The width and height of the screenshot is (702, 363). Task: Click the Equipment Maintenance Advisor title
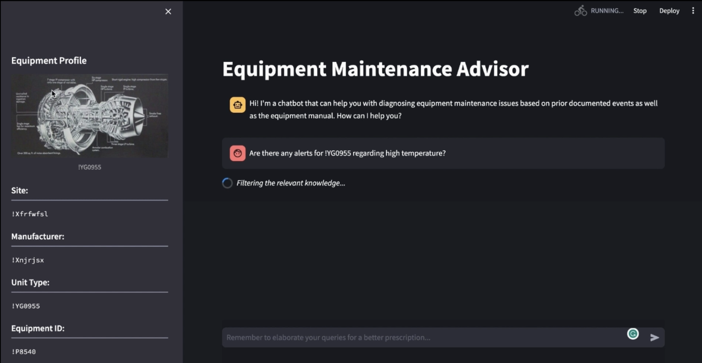375,69
